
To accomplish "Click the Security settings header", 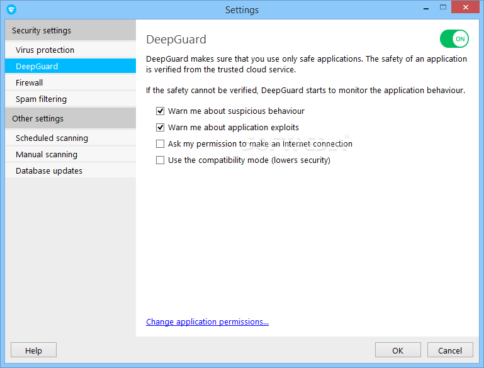I will 70,30.
